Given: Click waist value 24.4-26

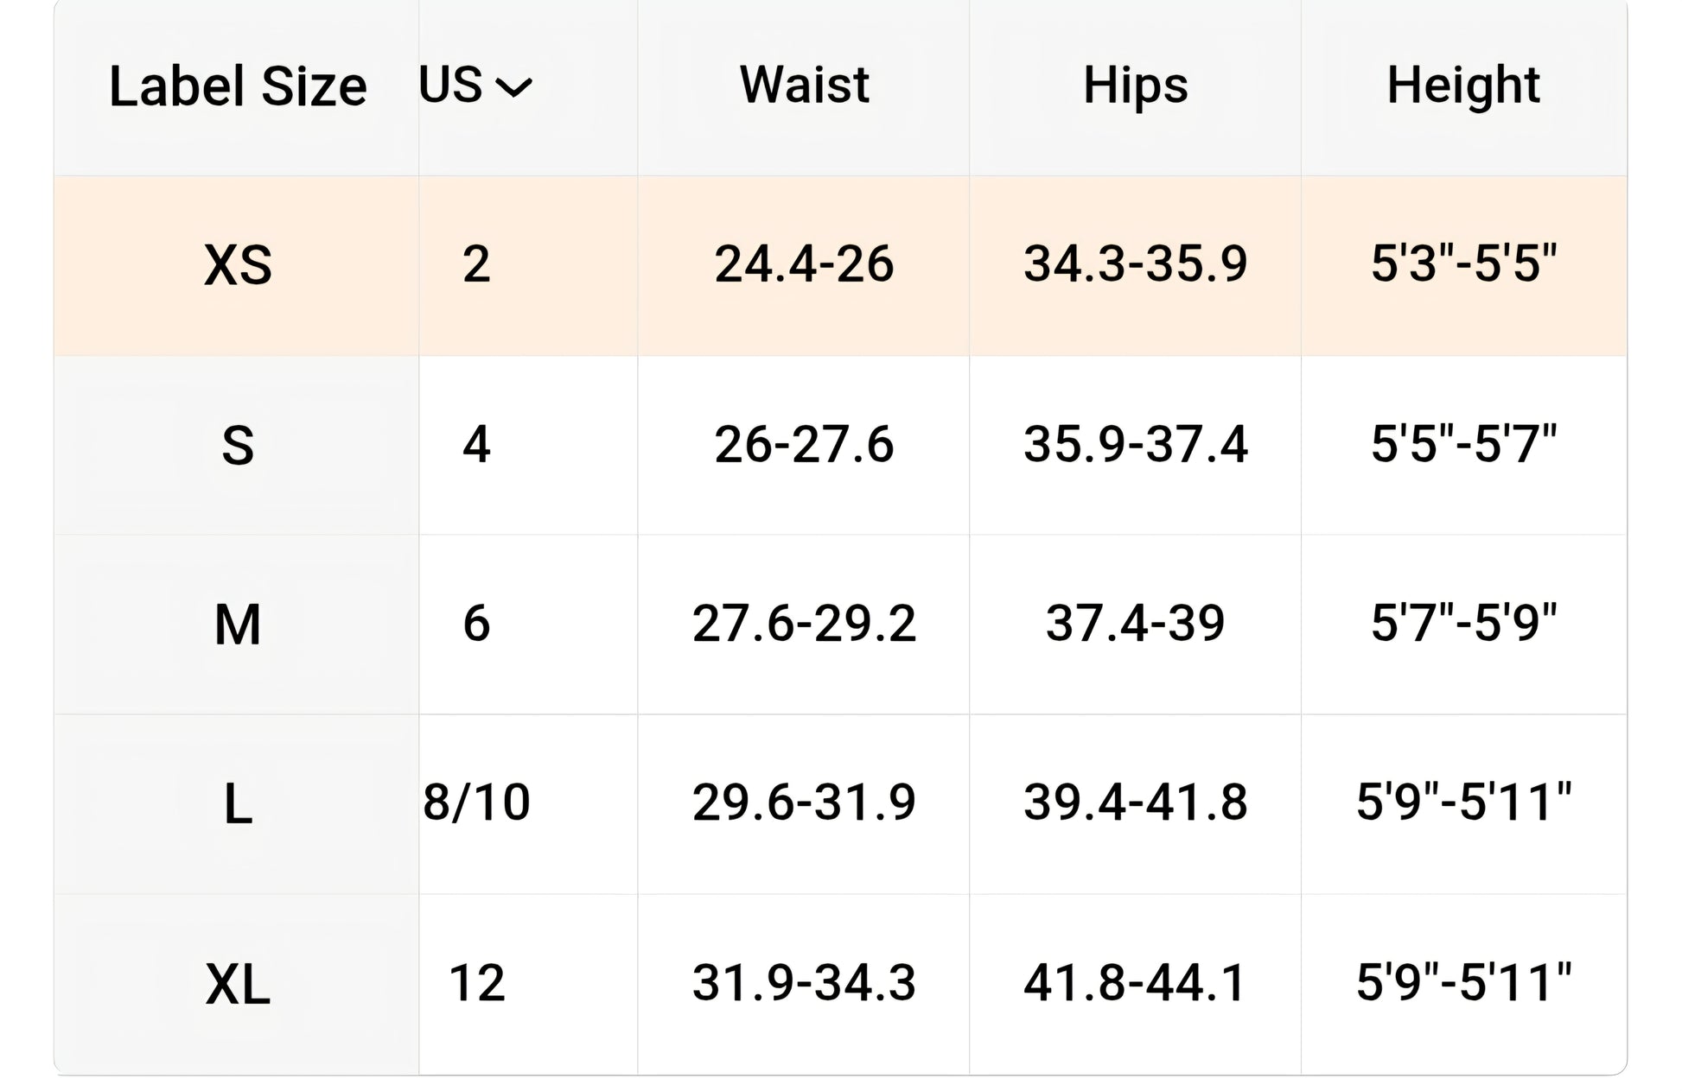Looking at the screenshot, I should point(804,263).
